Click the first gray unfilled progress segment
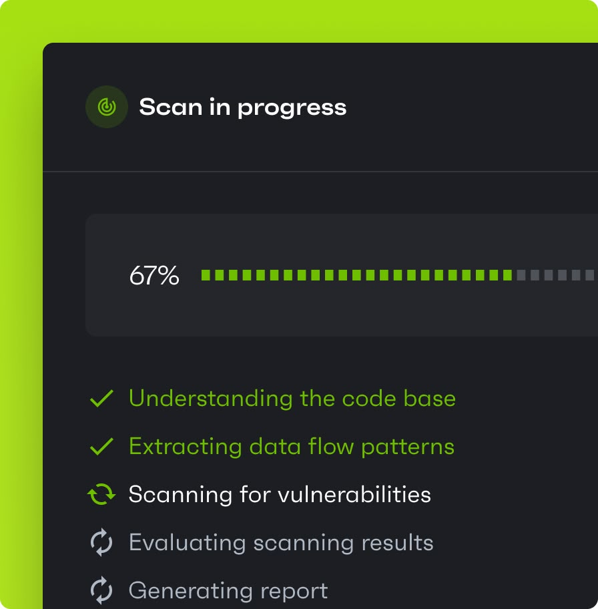 (521, 275)
